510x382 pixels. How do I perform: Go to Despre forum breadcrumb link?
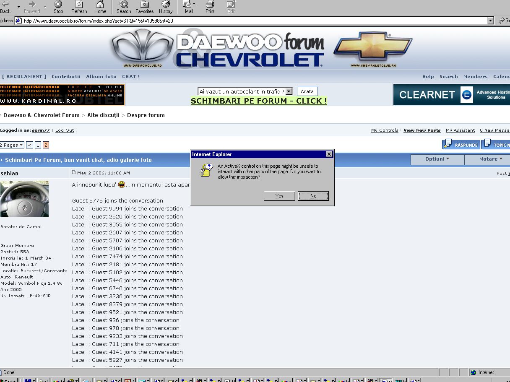tap(146, 115)
